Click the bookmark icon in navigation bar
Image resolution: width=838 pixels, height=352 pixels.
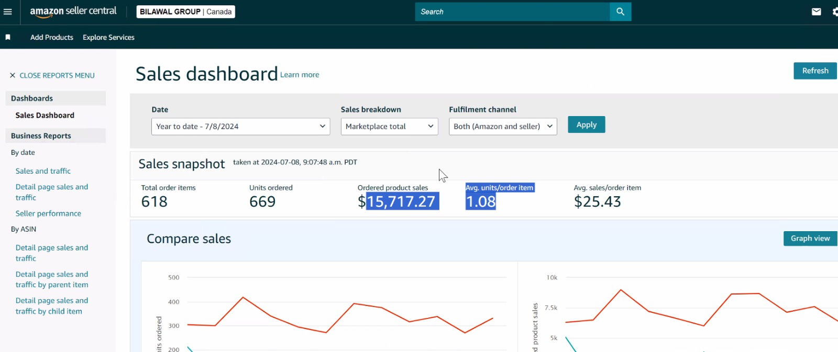coord(8,37)
